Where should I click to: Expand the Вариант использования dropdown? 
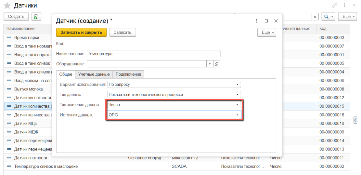pyautogui.click(x=238, y=85)
